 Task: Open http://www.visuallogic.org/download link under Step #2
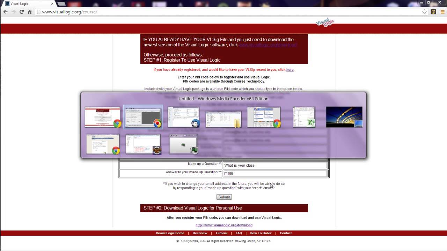224,225
